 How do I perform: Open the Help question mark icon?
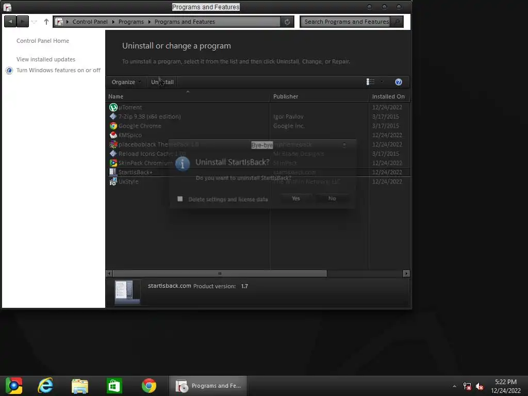click(x=399, y=82)
